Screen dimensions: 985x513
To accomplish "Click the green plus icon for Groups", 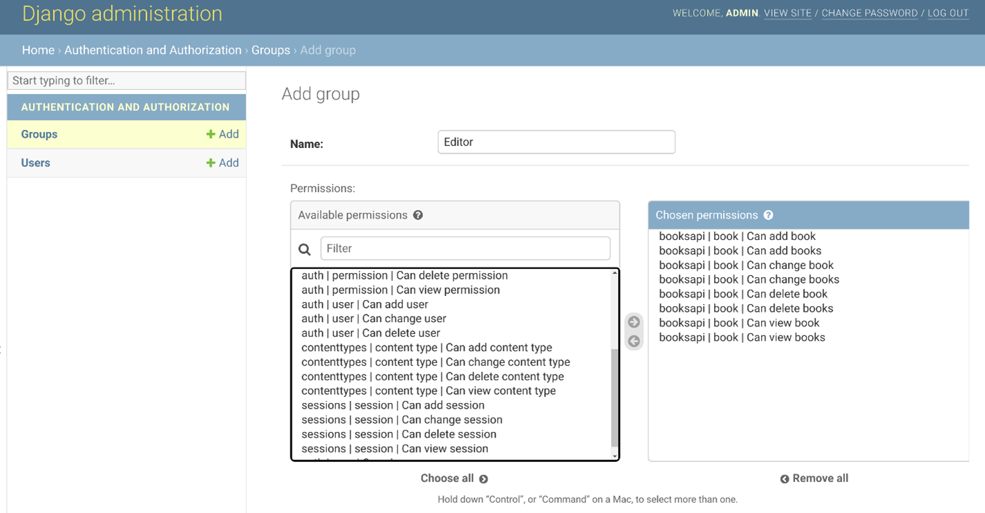I will pos(211,134).
